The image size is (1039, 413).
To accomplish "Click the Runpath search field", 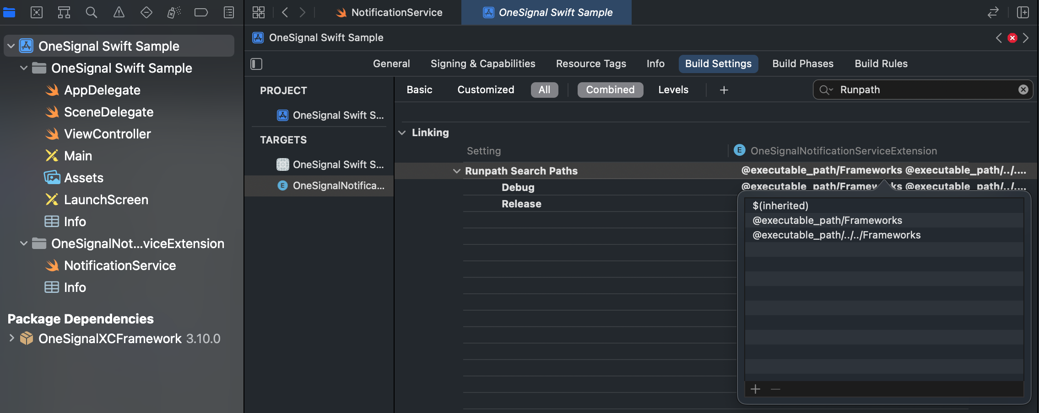I will [x=923, y=90].
